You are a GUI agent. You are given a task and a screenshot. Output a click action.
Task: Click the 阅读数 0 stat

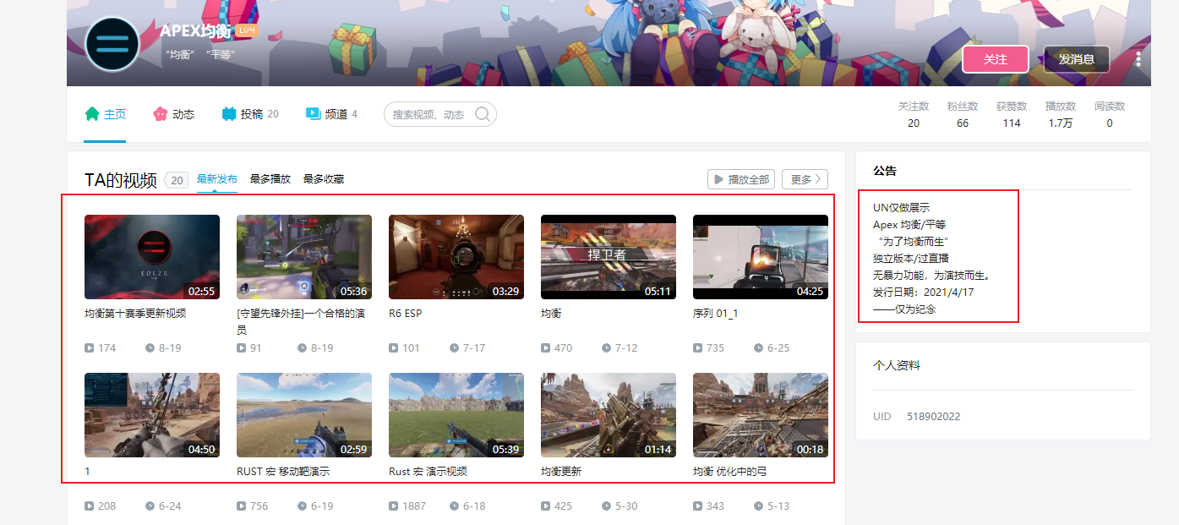(1110, 115)
